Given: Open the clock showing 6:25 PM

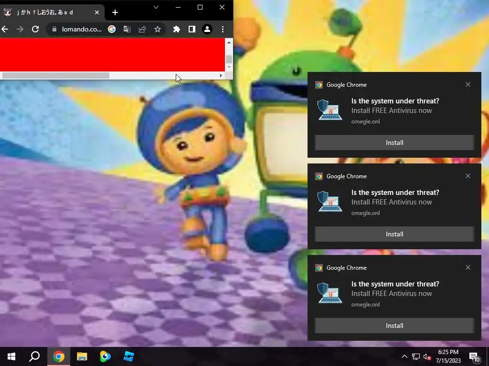Looking at the screenshot, I should pyautogui.click(x=448, y=356).
